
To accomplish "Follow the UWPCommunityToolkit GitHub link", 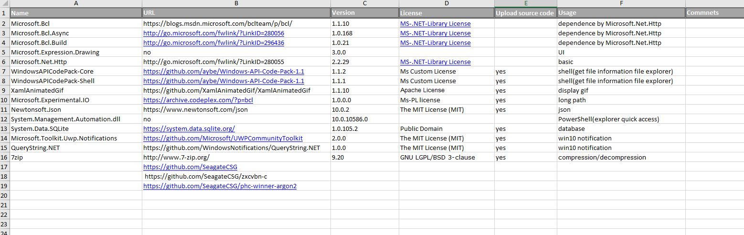I will (223, 138).
